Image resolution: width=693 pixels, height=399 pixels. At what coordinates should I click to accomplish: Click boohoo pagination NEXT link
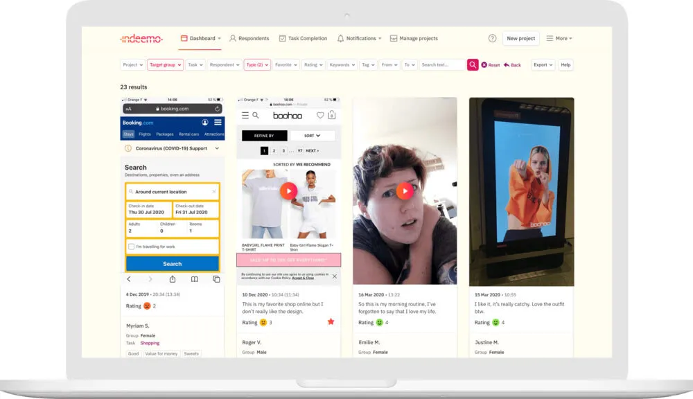pyautogui.click(x=312, y=151)
